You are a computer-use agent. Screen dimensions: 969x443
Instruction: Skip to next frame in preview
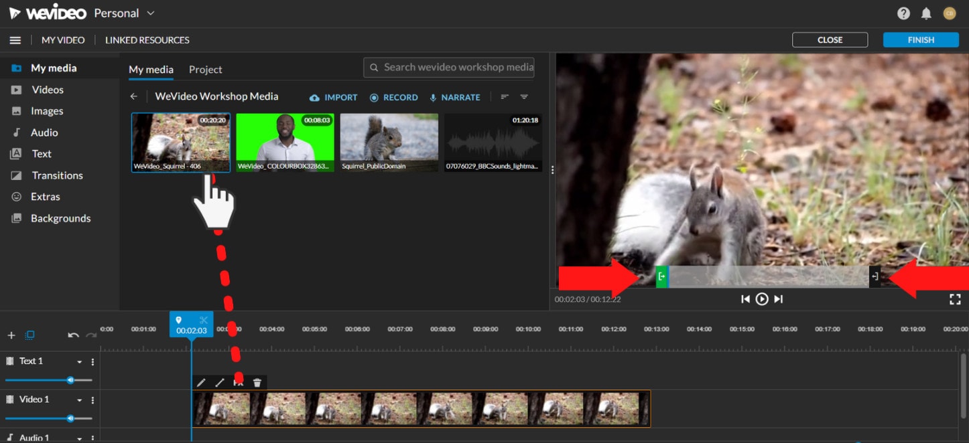[x=778, y=299]
